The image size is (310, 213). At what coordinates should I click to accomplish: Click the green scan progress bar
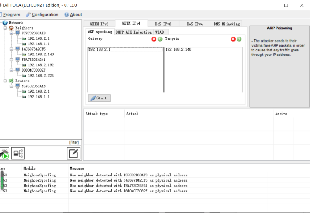point(2,180)
